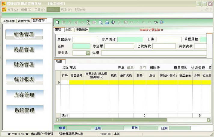Click the greyed icon right of Audit
This screenshot has height=137, width=214.
[119, 22]
